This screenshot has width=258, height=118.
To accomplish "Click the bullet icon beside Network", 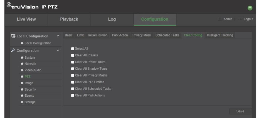I will [x=22, y=64].
